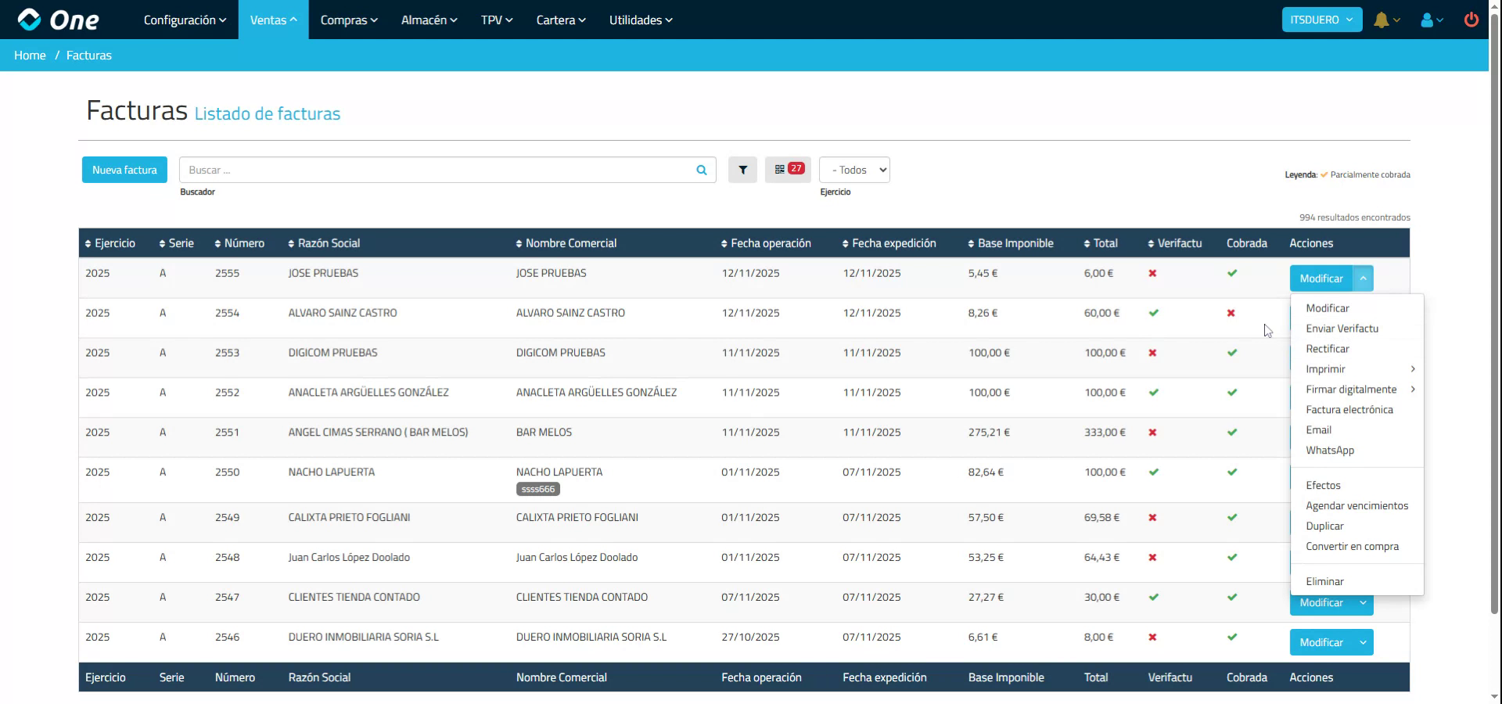Screen dimensions: 1502x704
Task: Expand the Imprimir submenu arrow
Action: [1414, 369]
